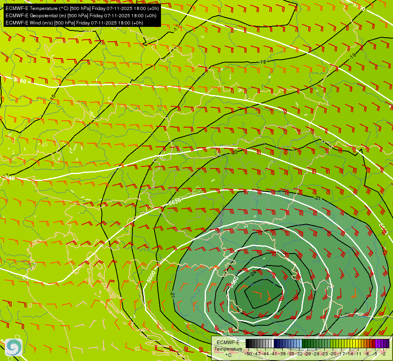The image size is (393, 361).
Task: Click the -18 isotherm label on the map
Action: tap(263, 62)
